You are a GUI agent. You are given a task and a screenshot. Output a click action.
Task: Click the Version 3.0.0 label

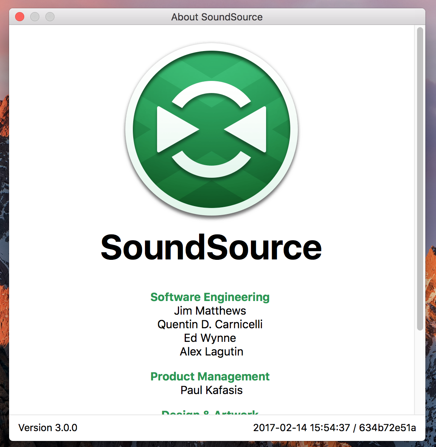(48, 428)
